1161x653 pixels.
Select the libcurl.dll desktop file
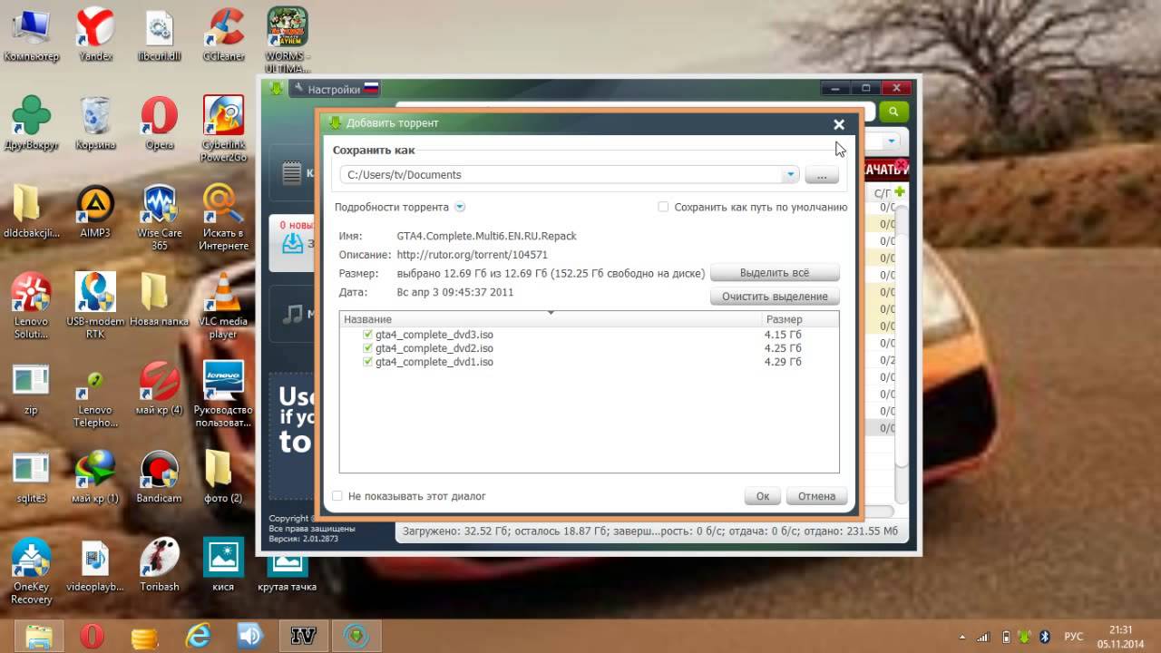(160, 34)
